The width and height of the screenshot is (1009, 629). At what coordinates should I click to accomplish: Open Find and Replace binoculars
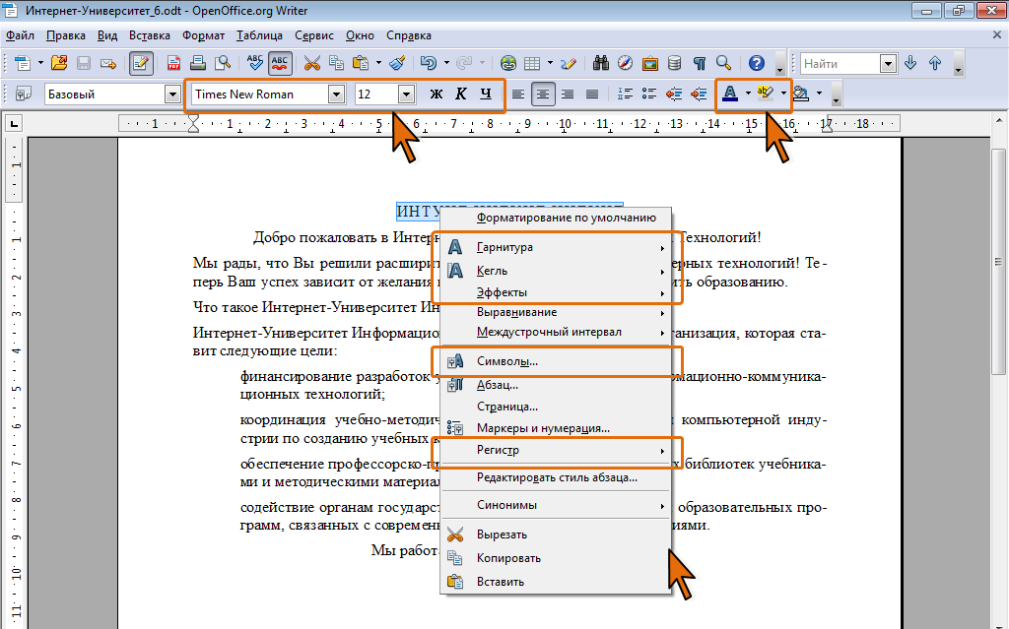601,63
